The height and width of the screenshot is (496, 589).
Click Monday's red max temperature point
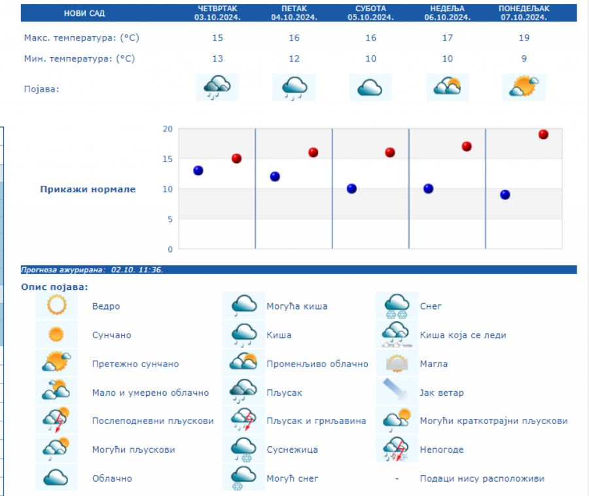click(x=543, y=135)
